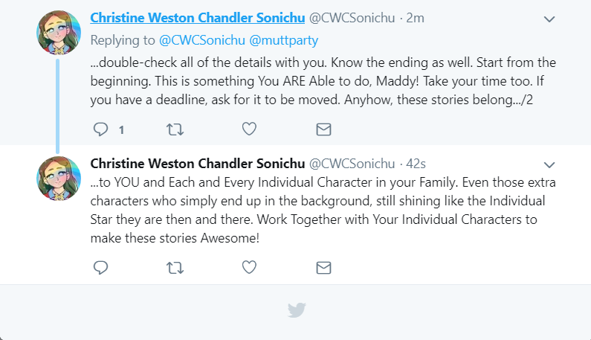
Task: Click the @CWCSonichu handle on second tweet
Action: (x=352, y=164)
